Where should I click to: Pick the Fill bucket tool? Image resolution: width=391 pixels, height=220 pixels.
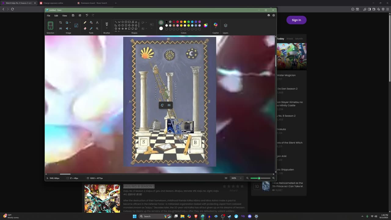91,22
